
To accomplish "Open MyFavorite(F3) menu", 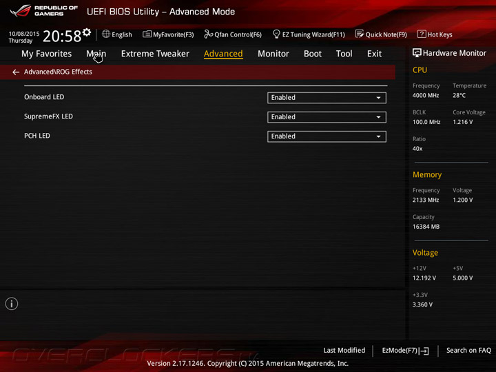I will tap(168, 34).
